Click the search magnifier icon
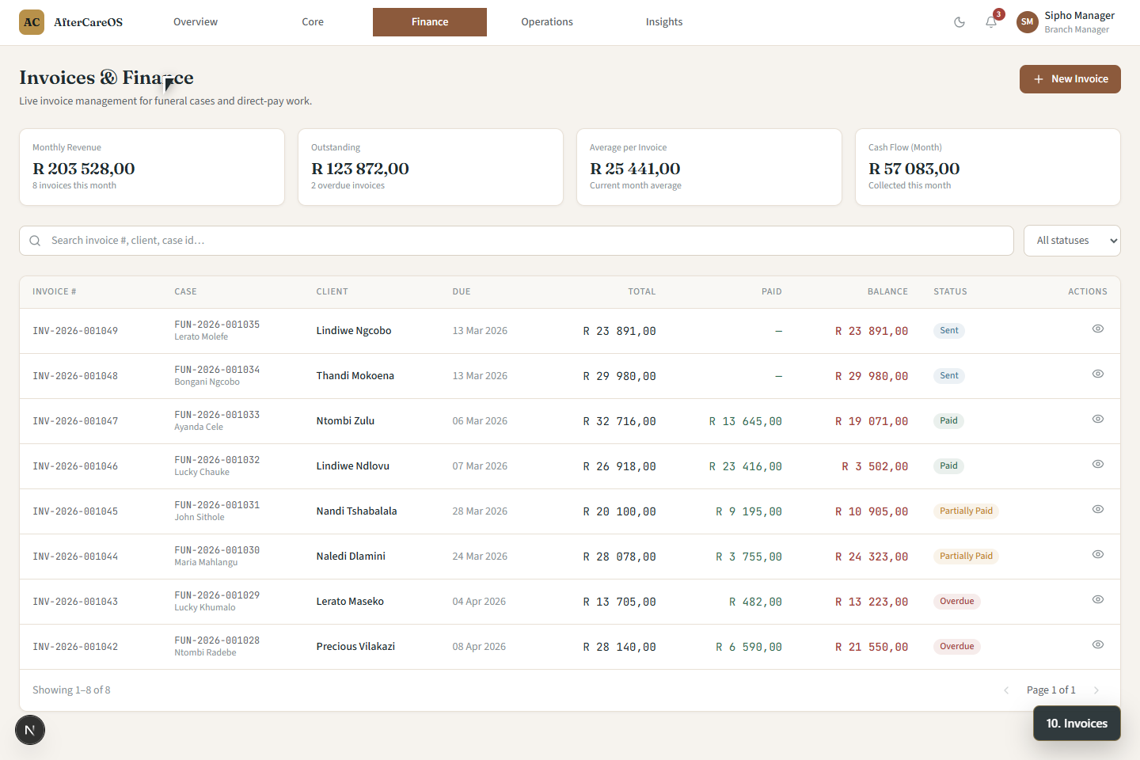This screenshot has width=1140, height=760. [35, 241]
